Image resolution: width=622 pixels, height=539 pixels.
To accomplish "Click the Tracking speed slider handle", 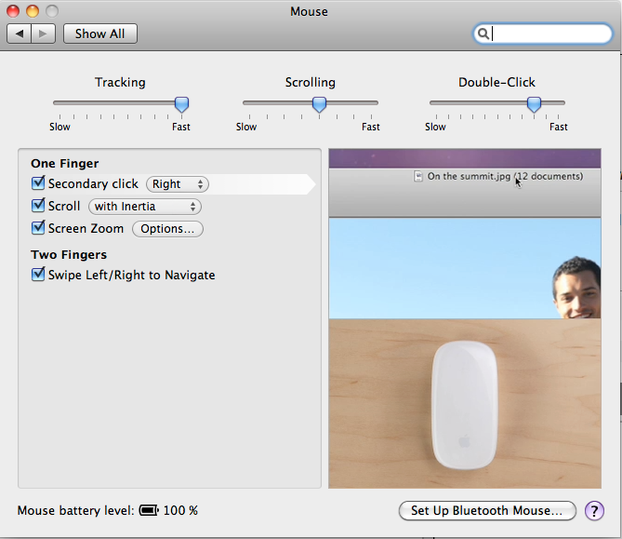I will [182, 104].
